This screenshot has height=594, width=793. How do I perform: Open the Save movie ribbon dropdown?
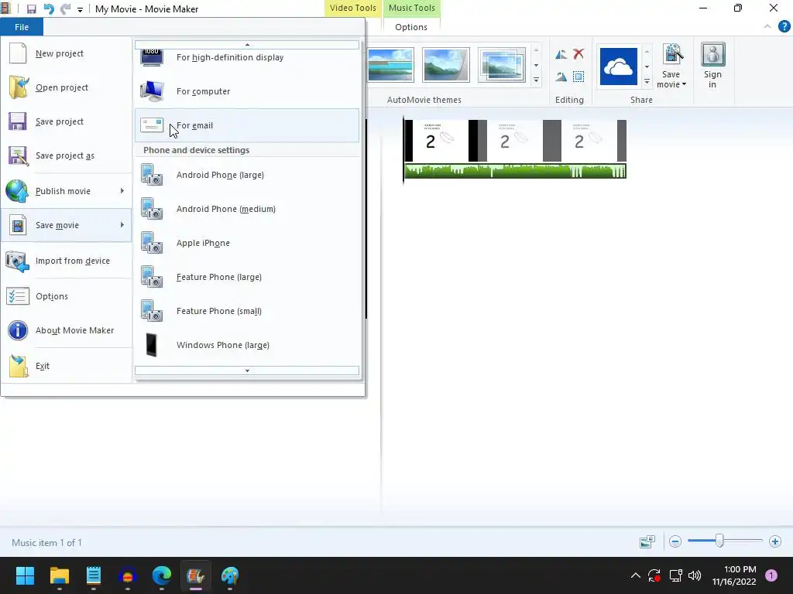coord(671,67)
